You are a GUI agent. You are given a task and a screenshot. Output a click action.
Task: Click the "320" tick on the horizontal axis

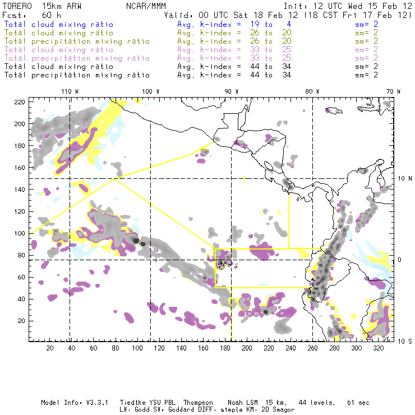click(x=378, y=348)
